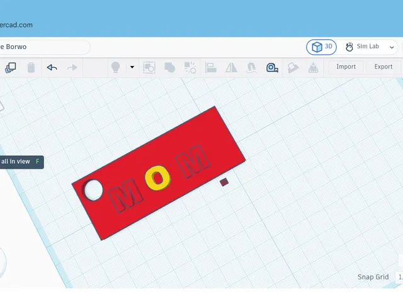Screen dimensions: 403x302
Task: Click the Mirror tool icon
Action: [x=231, y=68]
